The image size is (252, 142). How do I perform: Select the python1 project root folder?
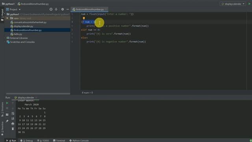pos(15,14)
